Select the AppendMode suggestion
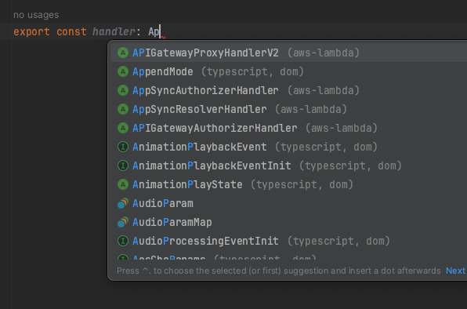 click(288, 71)
